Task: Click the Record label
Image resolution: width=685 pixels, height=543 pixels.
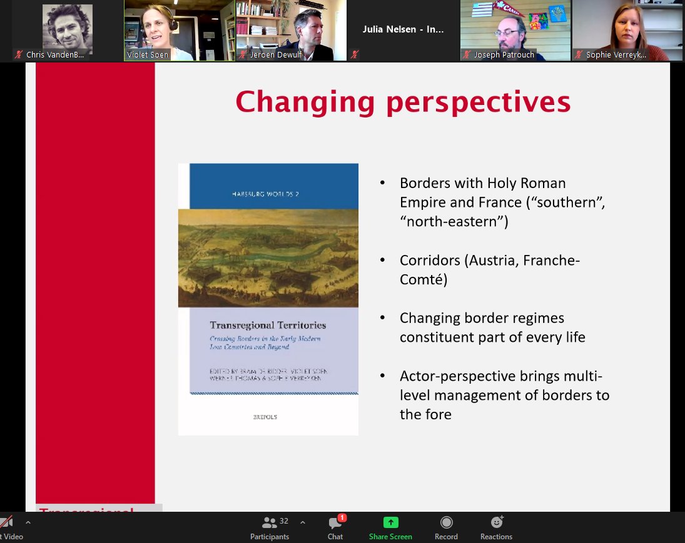Action: (x=446, y=537)
